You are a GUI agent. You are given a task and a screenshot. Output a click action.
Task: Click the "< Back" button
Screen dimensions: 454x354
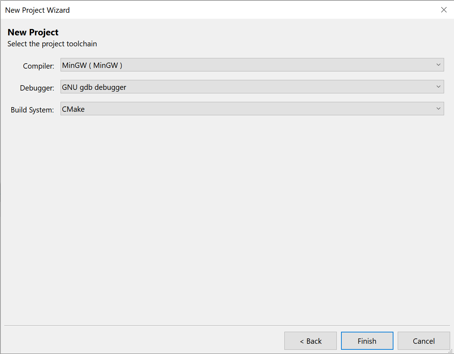click(x=311, y=341)
